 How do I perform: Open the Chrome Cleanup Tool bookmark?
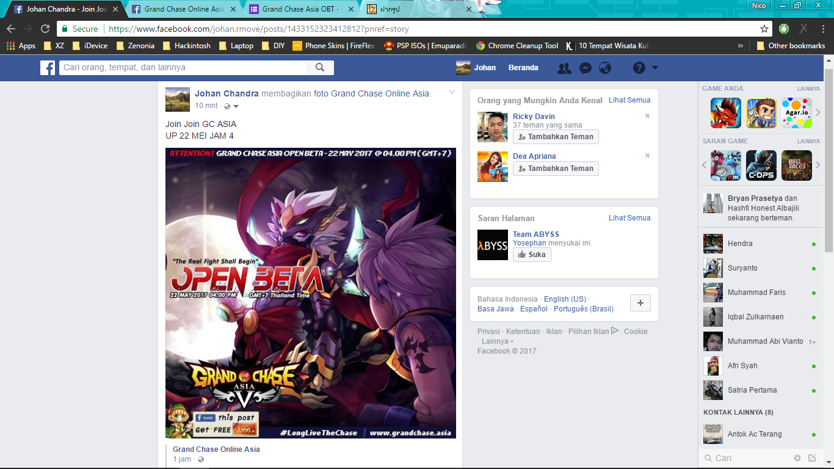point(517,46)
